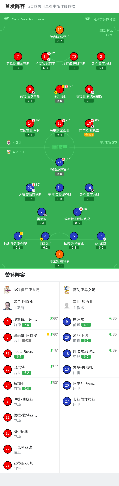
Task: Click orange goalkeeper number 13 jersey icon
Action: [60, 30]
